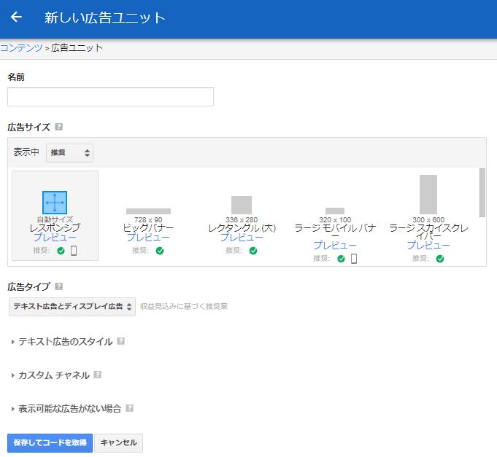Click green check mark under レクタングル (大)
497x457 pixels.
point(253,251)
